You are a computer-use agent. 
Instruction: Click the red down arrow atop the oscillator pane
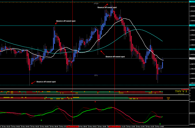95,102
